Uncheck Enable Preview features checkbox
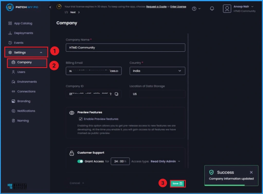The image size is (263, 194). (81, 119)
